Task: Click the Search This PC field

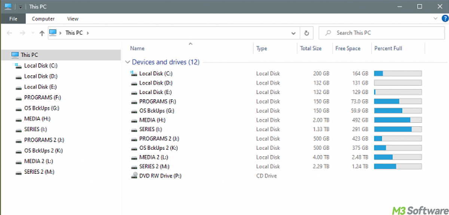Action: [x=381, y=33]
